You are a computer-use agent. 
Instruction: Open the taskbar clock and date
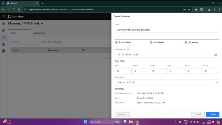pos(206,122)
